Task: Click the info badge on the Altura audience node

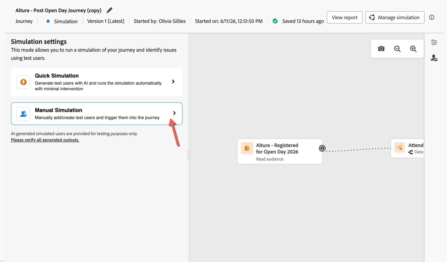Action: point(322,148)
